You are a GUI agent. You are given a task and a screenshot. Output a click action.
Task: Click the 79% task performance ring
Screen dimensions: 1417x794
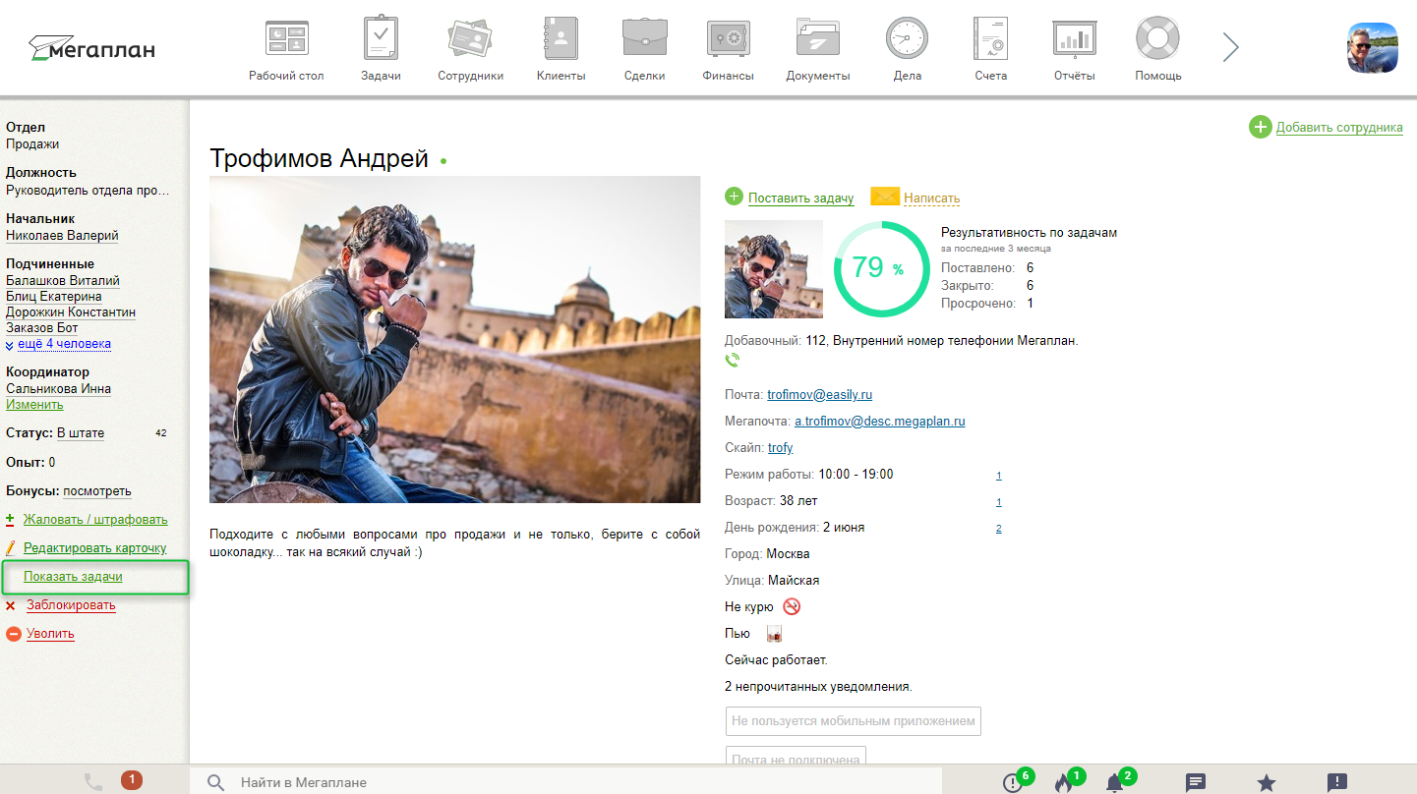881,268
